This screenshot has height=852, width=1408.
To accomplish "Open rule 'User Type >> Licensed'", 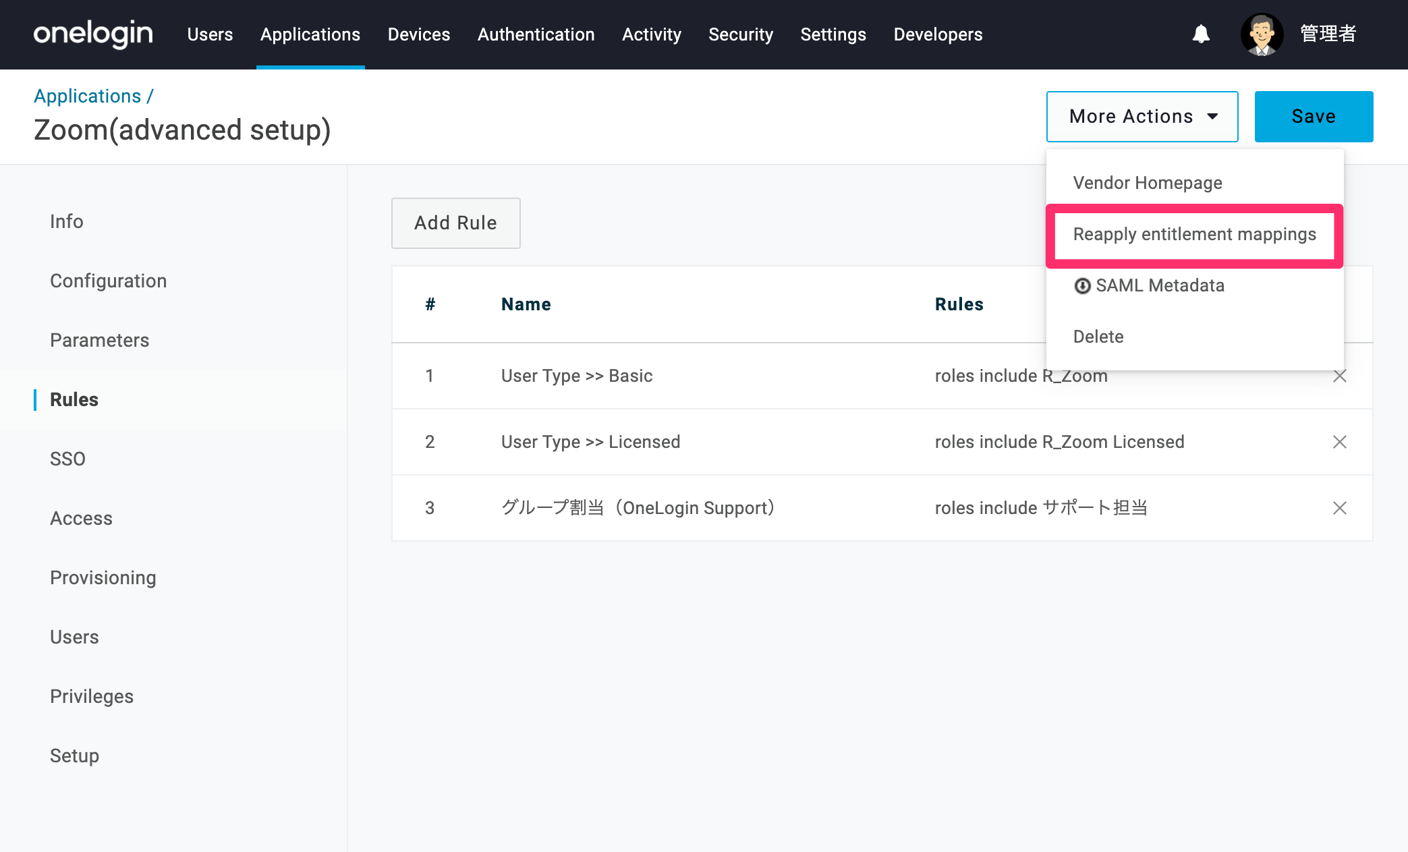I will tap(590, 442).
